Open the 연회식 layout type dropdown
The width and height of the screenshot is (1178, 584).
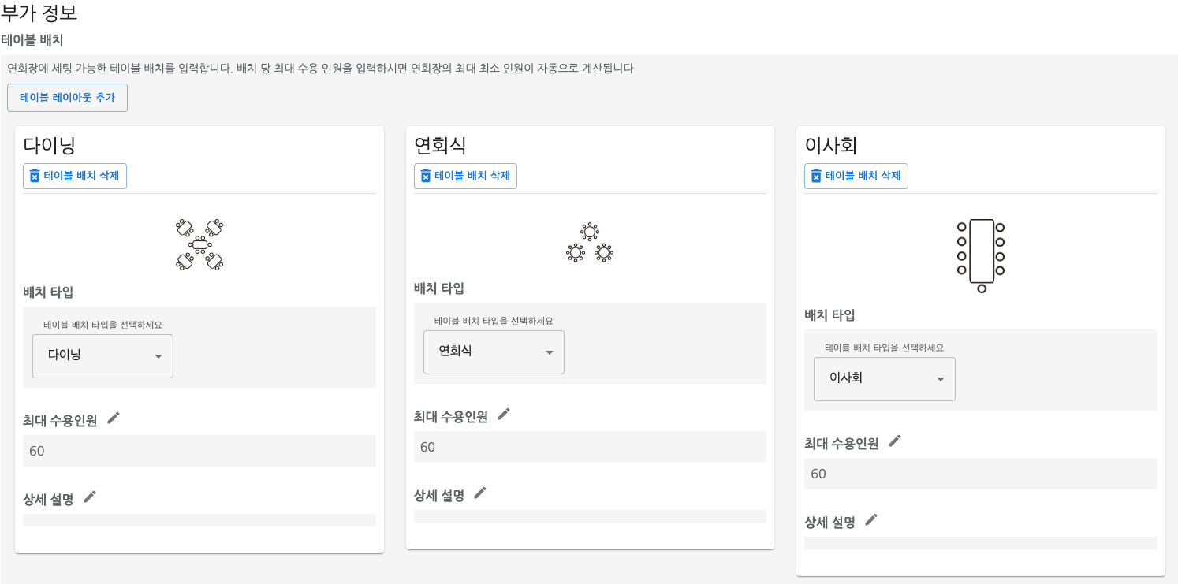494,352
